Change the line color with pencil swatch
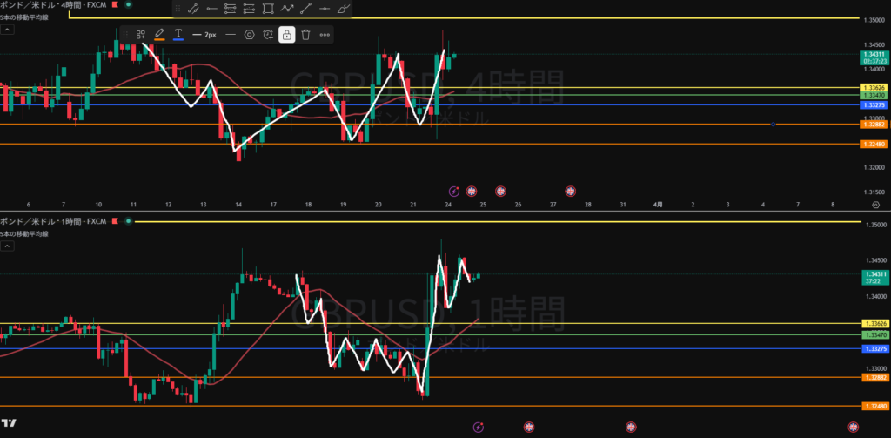Image resolution: width=891 pixels, height=438 pixels. (x=159, y=35)
